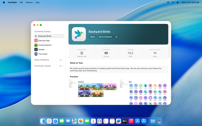Open Freeform from the Dock
The height and width of the screenshot is (126, 202).
118,121
